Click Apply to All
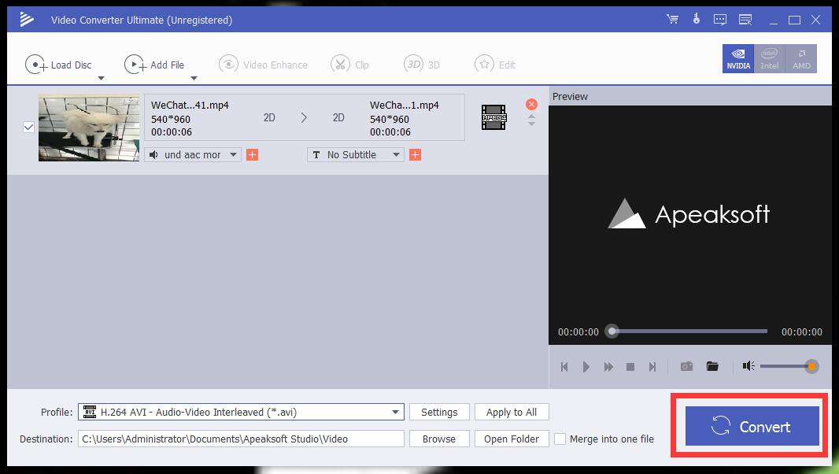Image resolution: width=839 pixels, height=474 pixels. coord(512,412)
